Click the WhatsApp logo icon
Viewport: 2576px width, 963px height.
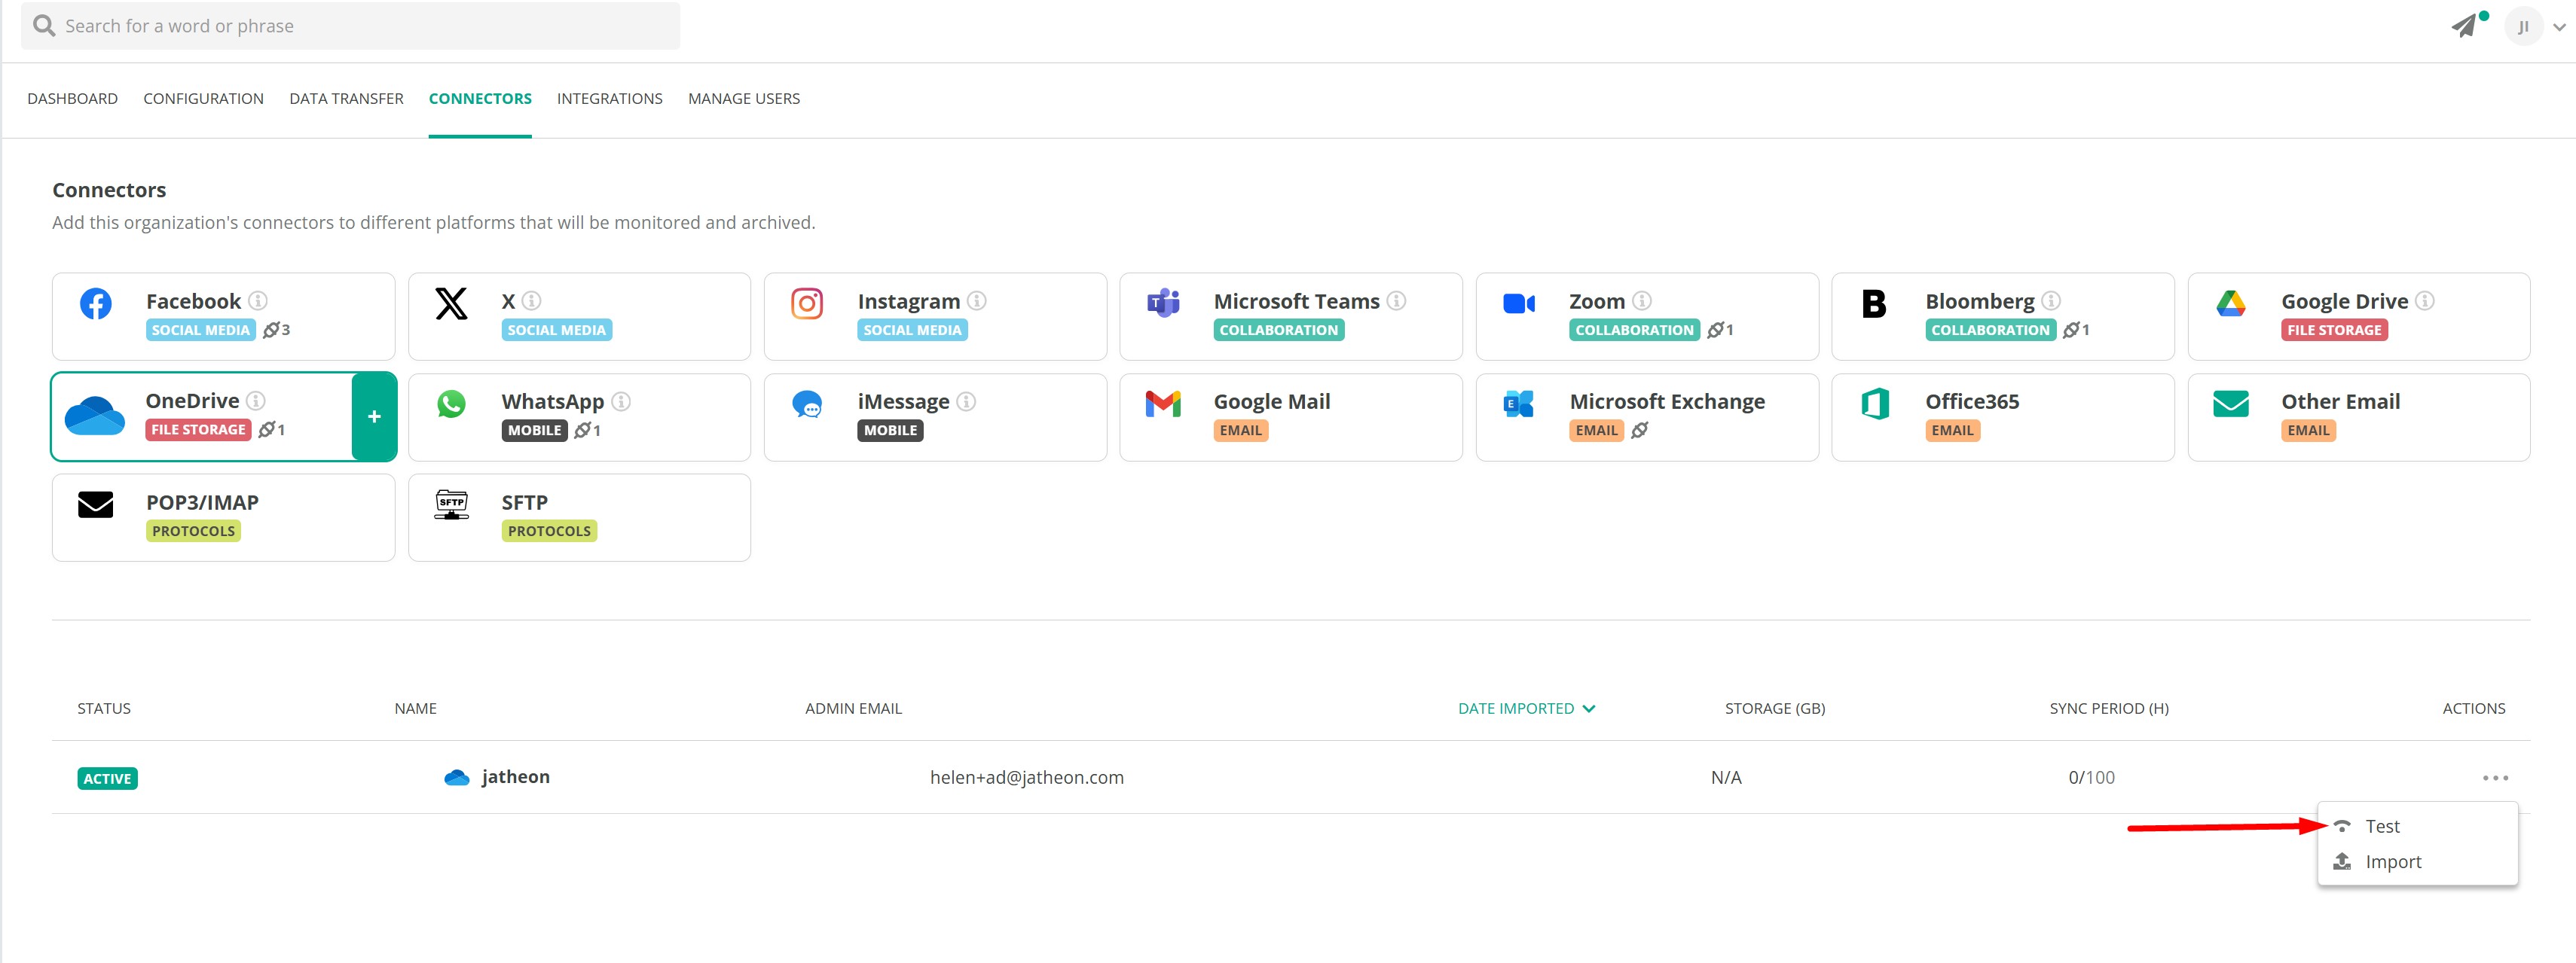pos(451,404)
